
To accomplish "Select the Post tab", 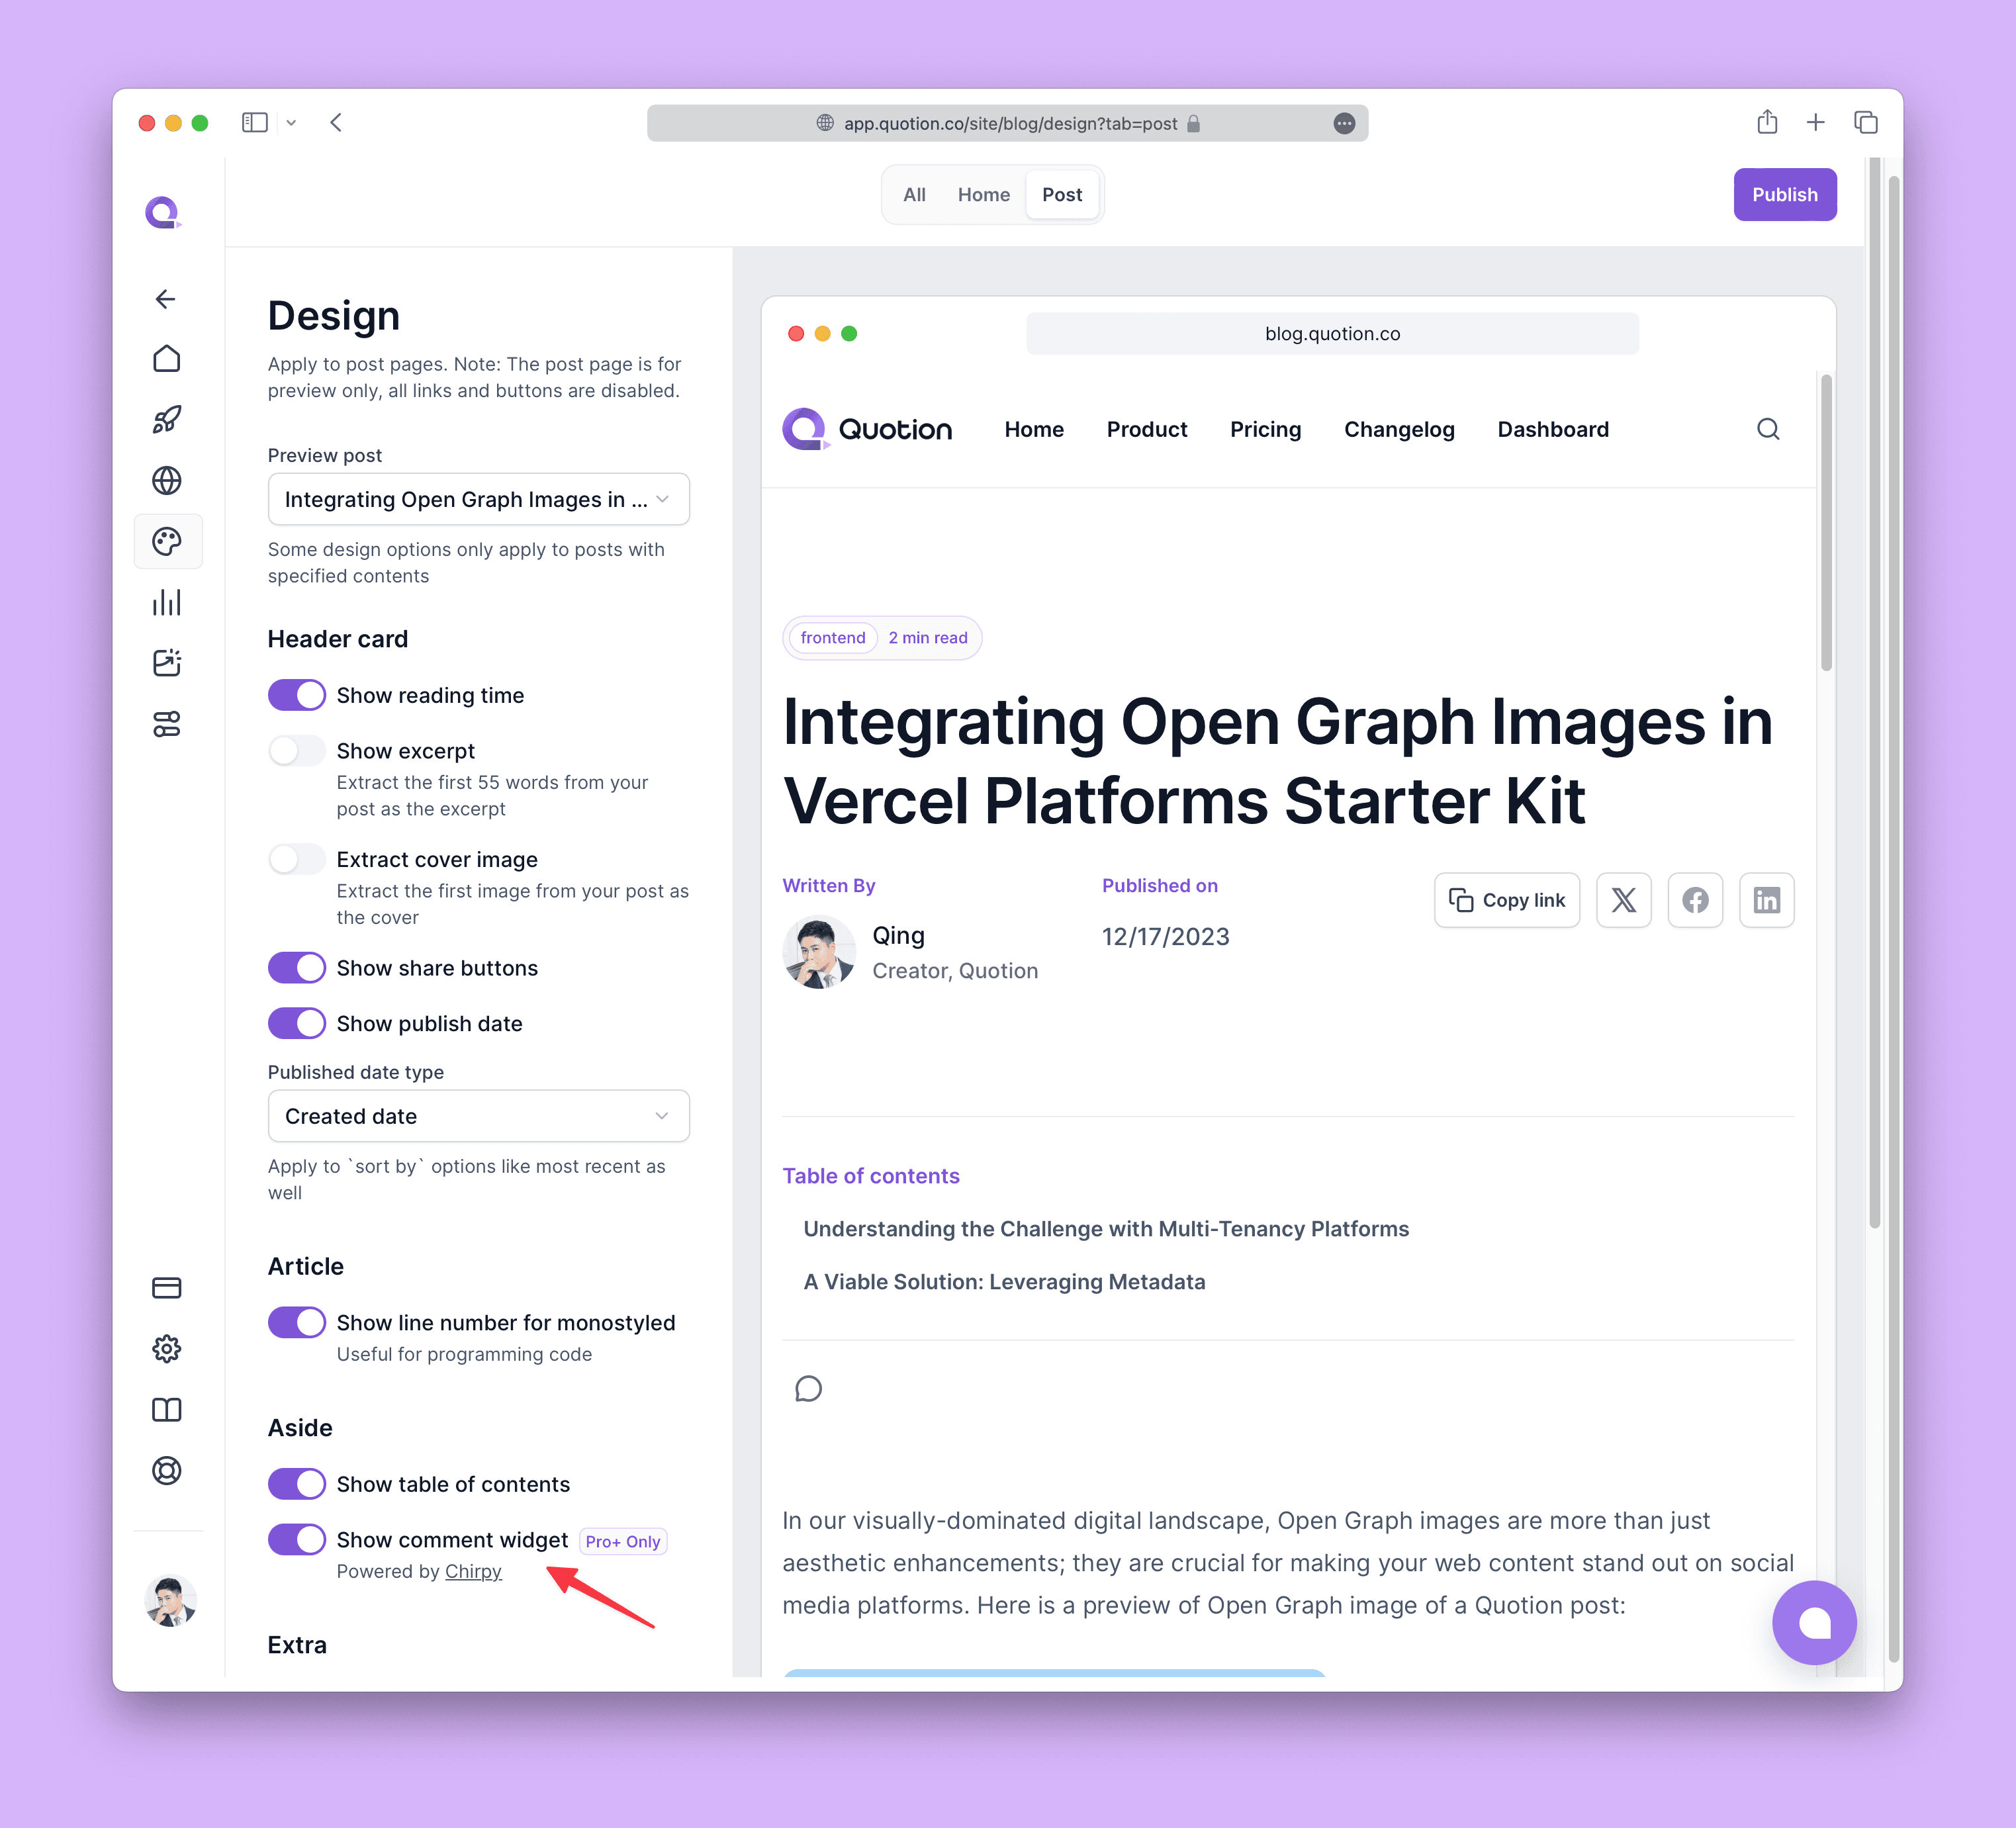I will (x=1061, y=195).
